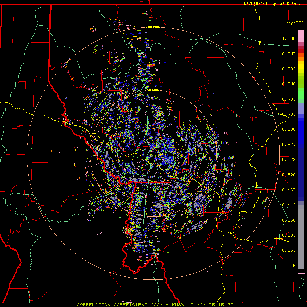This screenshot has height=307, width=307.
Task: Click the 0.413 scale value
Action: [289, 205]
